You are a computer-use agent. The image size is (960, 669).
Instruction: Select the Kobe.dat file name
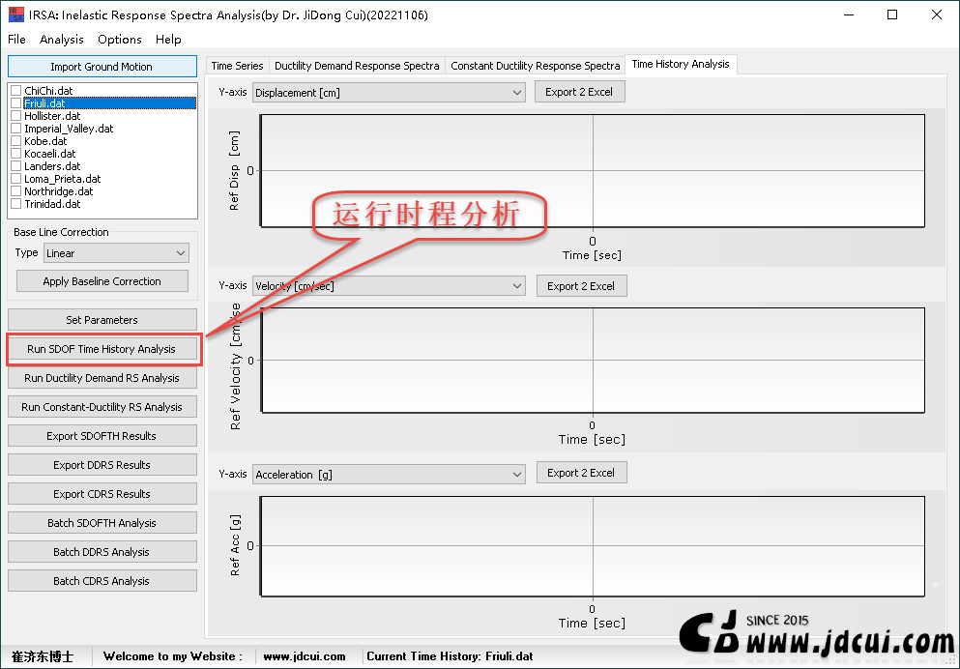45,141
